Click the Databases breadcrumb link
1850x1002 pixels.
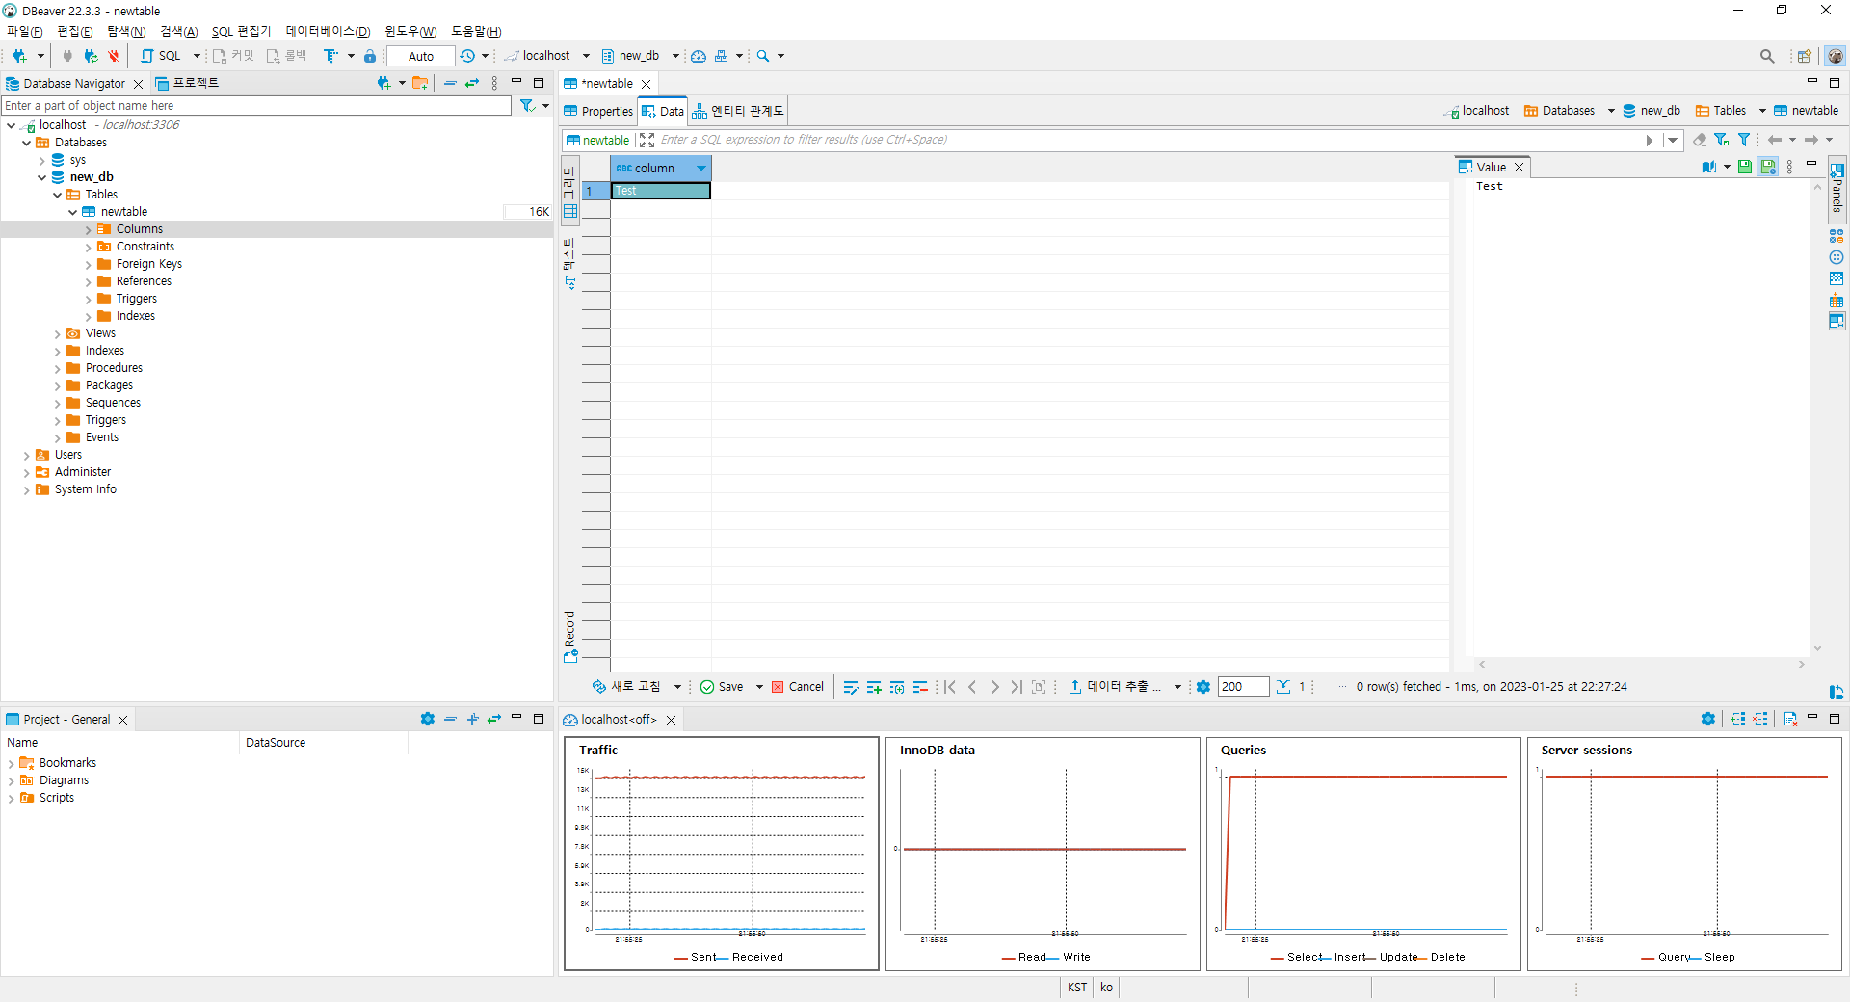click(1559, 111)
